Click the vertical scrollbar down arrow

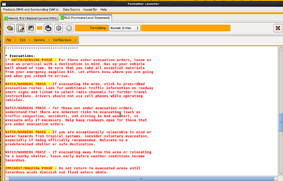coord(281,174)
